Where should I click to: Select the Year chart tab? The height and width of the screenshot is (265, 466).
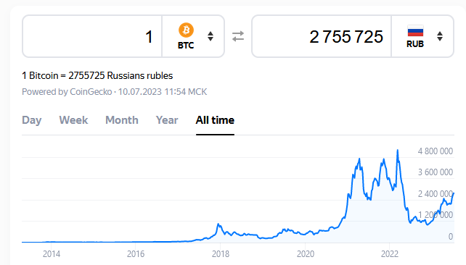point(167,120)
